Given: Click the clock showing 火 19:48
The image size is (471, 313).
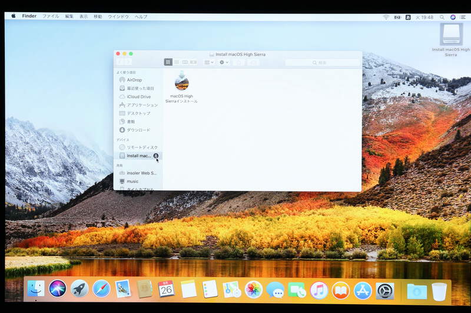Looking at the screenshot, I should pos(424,18).
